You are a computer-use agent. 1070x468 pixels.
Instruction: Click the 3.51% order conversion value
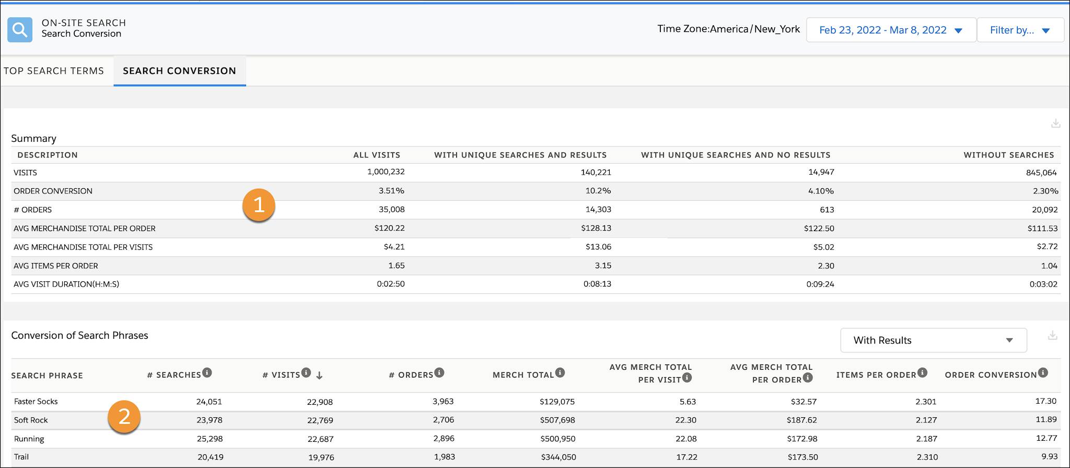(391, 191)
